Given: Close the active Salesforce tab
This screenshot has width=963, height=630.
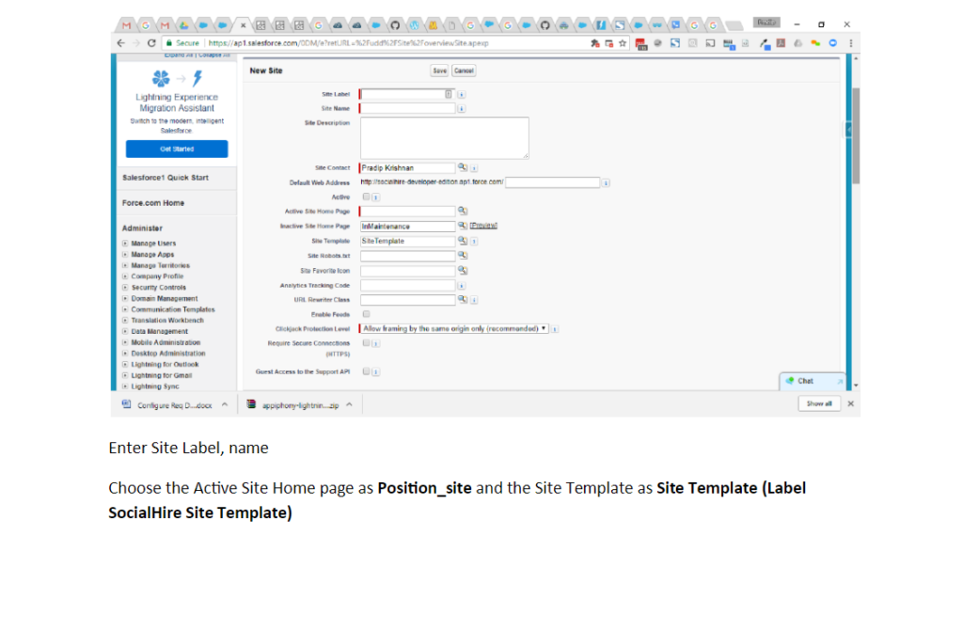Looking at the screenshot, I should point(244,25).
